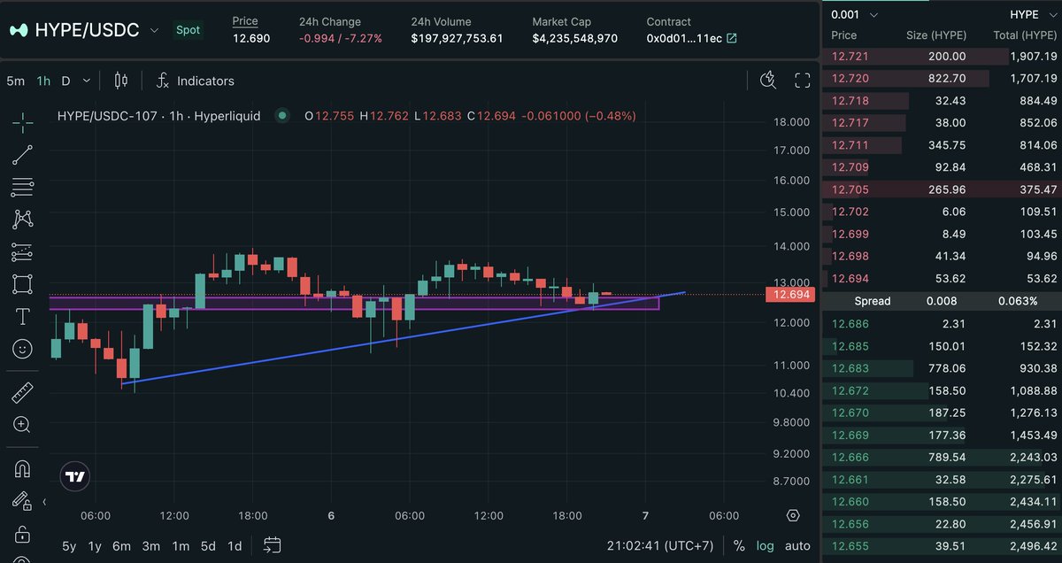Select the crosshair cursor tool
The height and width of the screenshot is (563, 1062).
(23, 122)
